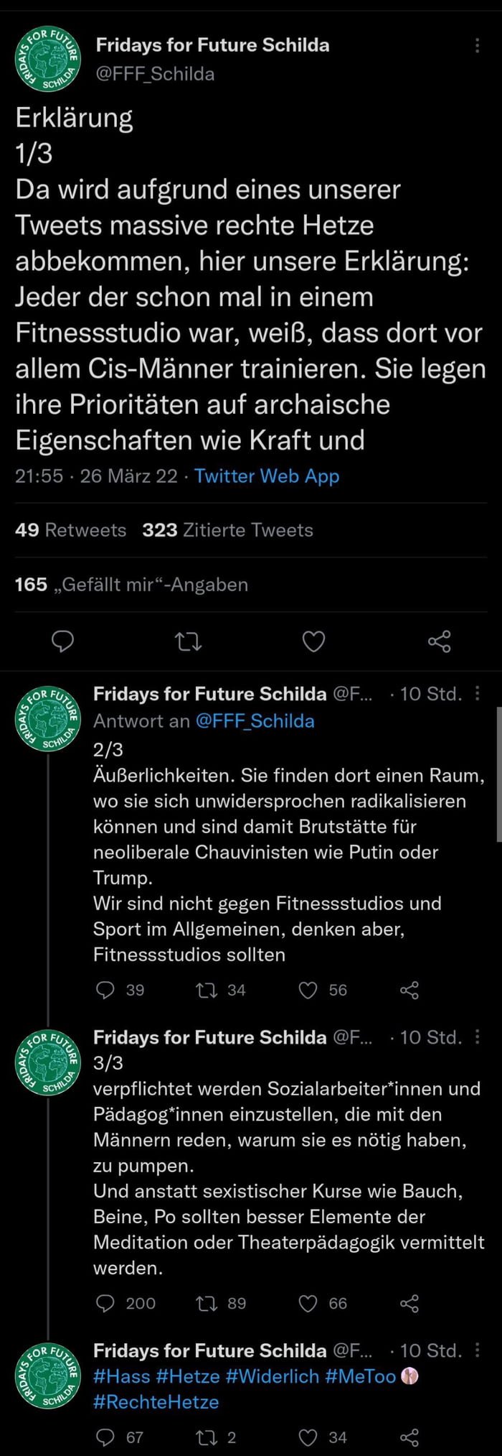Open more options on the 2/3 reply
502x1456 pixels.
(478, 694)
